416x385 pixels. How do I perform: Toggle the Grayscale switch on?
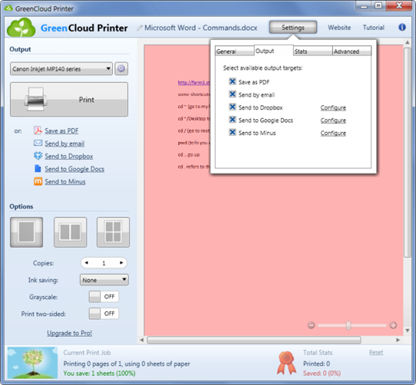click(x=104, y=297)
